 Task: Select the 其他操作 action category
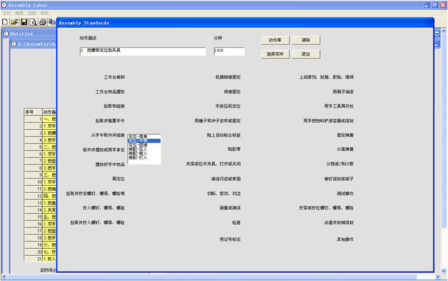[x=345, y=239]
